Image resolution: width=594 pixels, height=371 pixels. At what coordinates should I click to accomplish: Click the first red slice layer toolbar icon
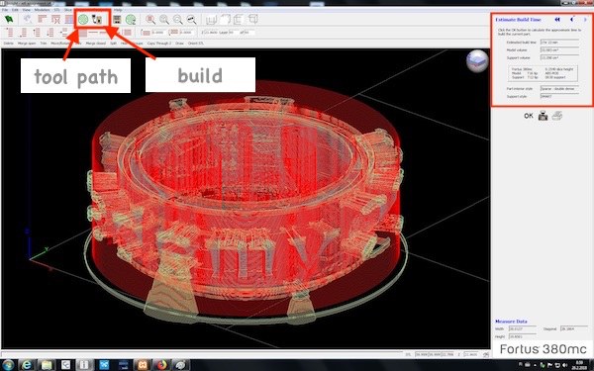(x=42, y=19)
